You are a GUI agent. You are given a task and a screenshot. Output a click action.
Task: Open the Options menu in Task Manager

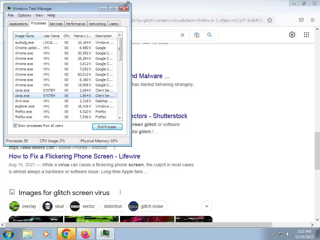click(x=24, y=15)
